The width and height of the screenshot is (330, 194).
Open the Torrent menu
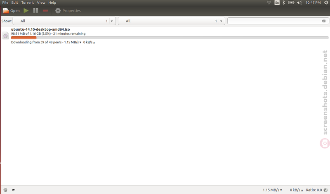click(x=27, y=2)
